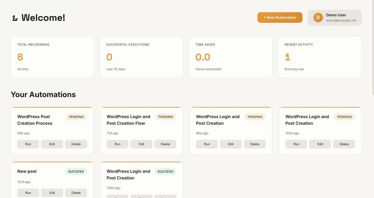
Task: Open the 'New post' card title
Action: tap(27, 171)
